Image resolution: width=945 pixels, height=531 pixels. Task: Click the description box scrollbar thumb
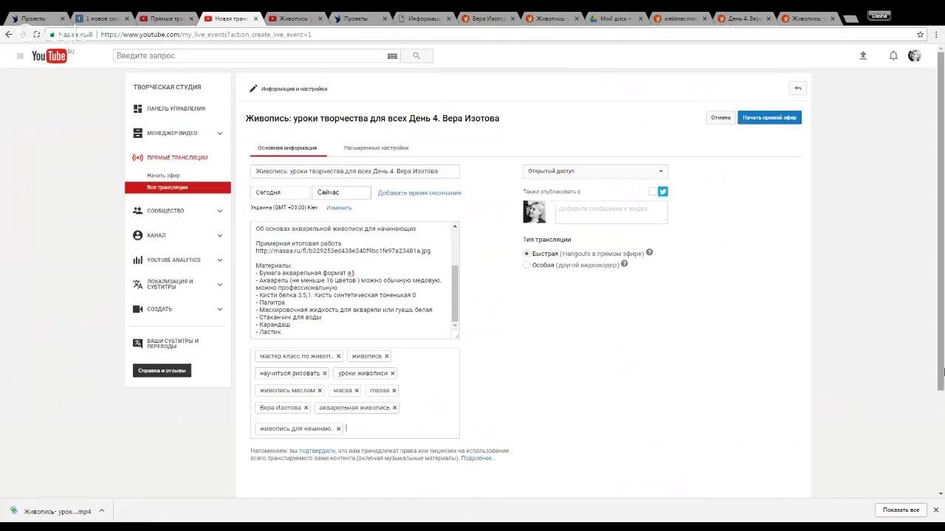(x=455, y=294)
